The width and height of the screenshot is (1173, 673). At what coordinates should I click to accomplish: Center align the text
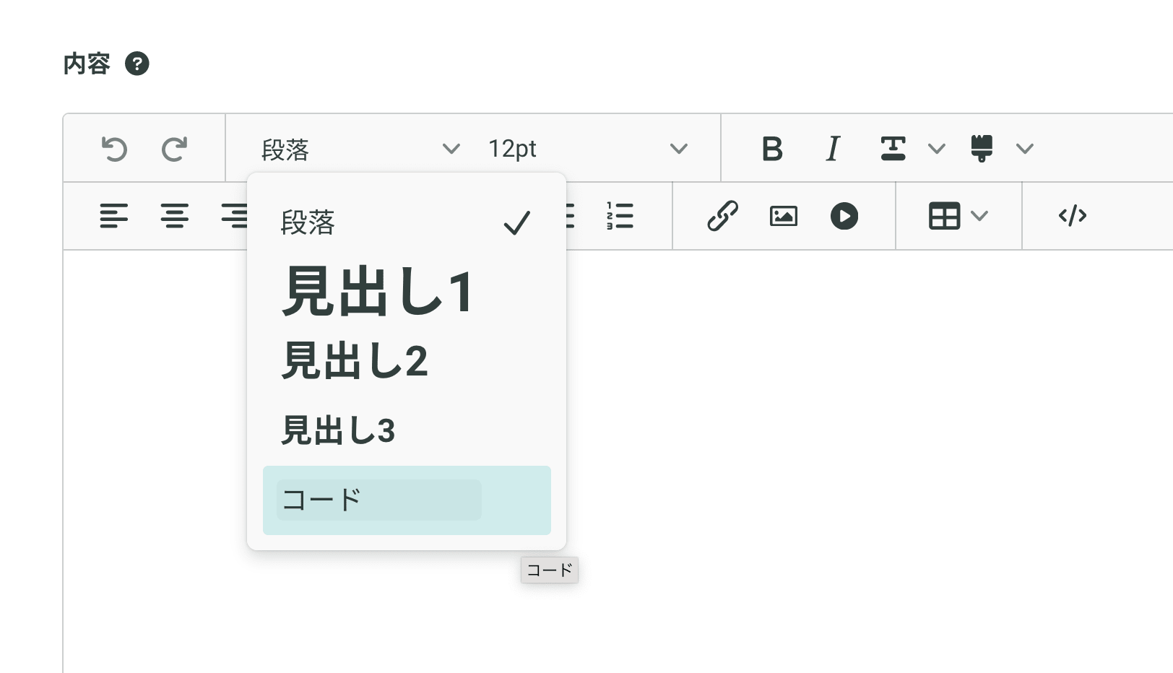pos(175,216)
